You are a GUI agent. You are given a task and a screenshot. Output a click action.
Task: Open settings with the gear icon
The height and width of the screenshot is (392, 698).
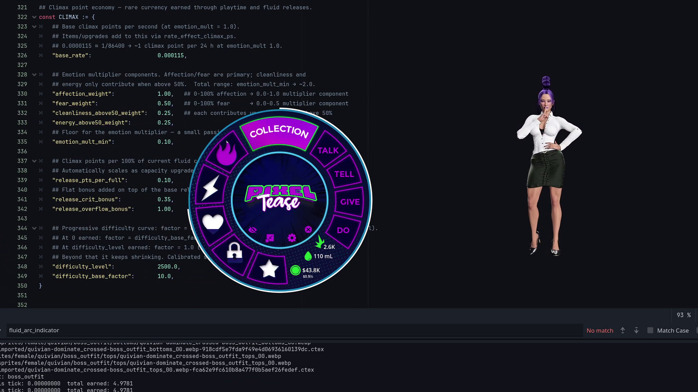(x=292, y=238)
